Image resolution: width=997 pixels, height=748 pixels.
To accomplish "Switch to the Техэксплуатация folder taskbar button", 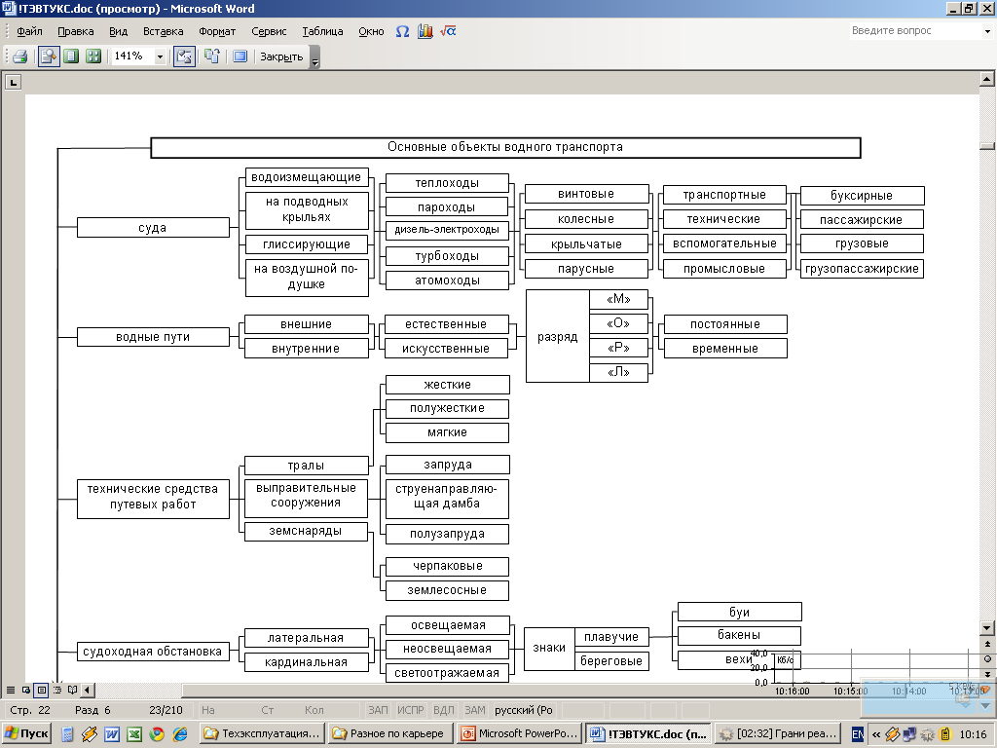I will tap(262, 734).
